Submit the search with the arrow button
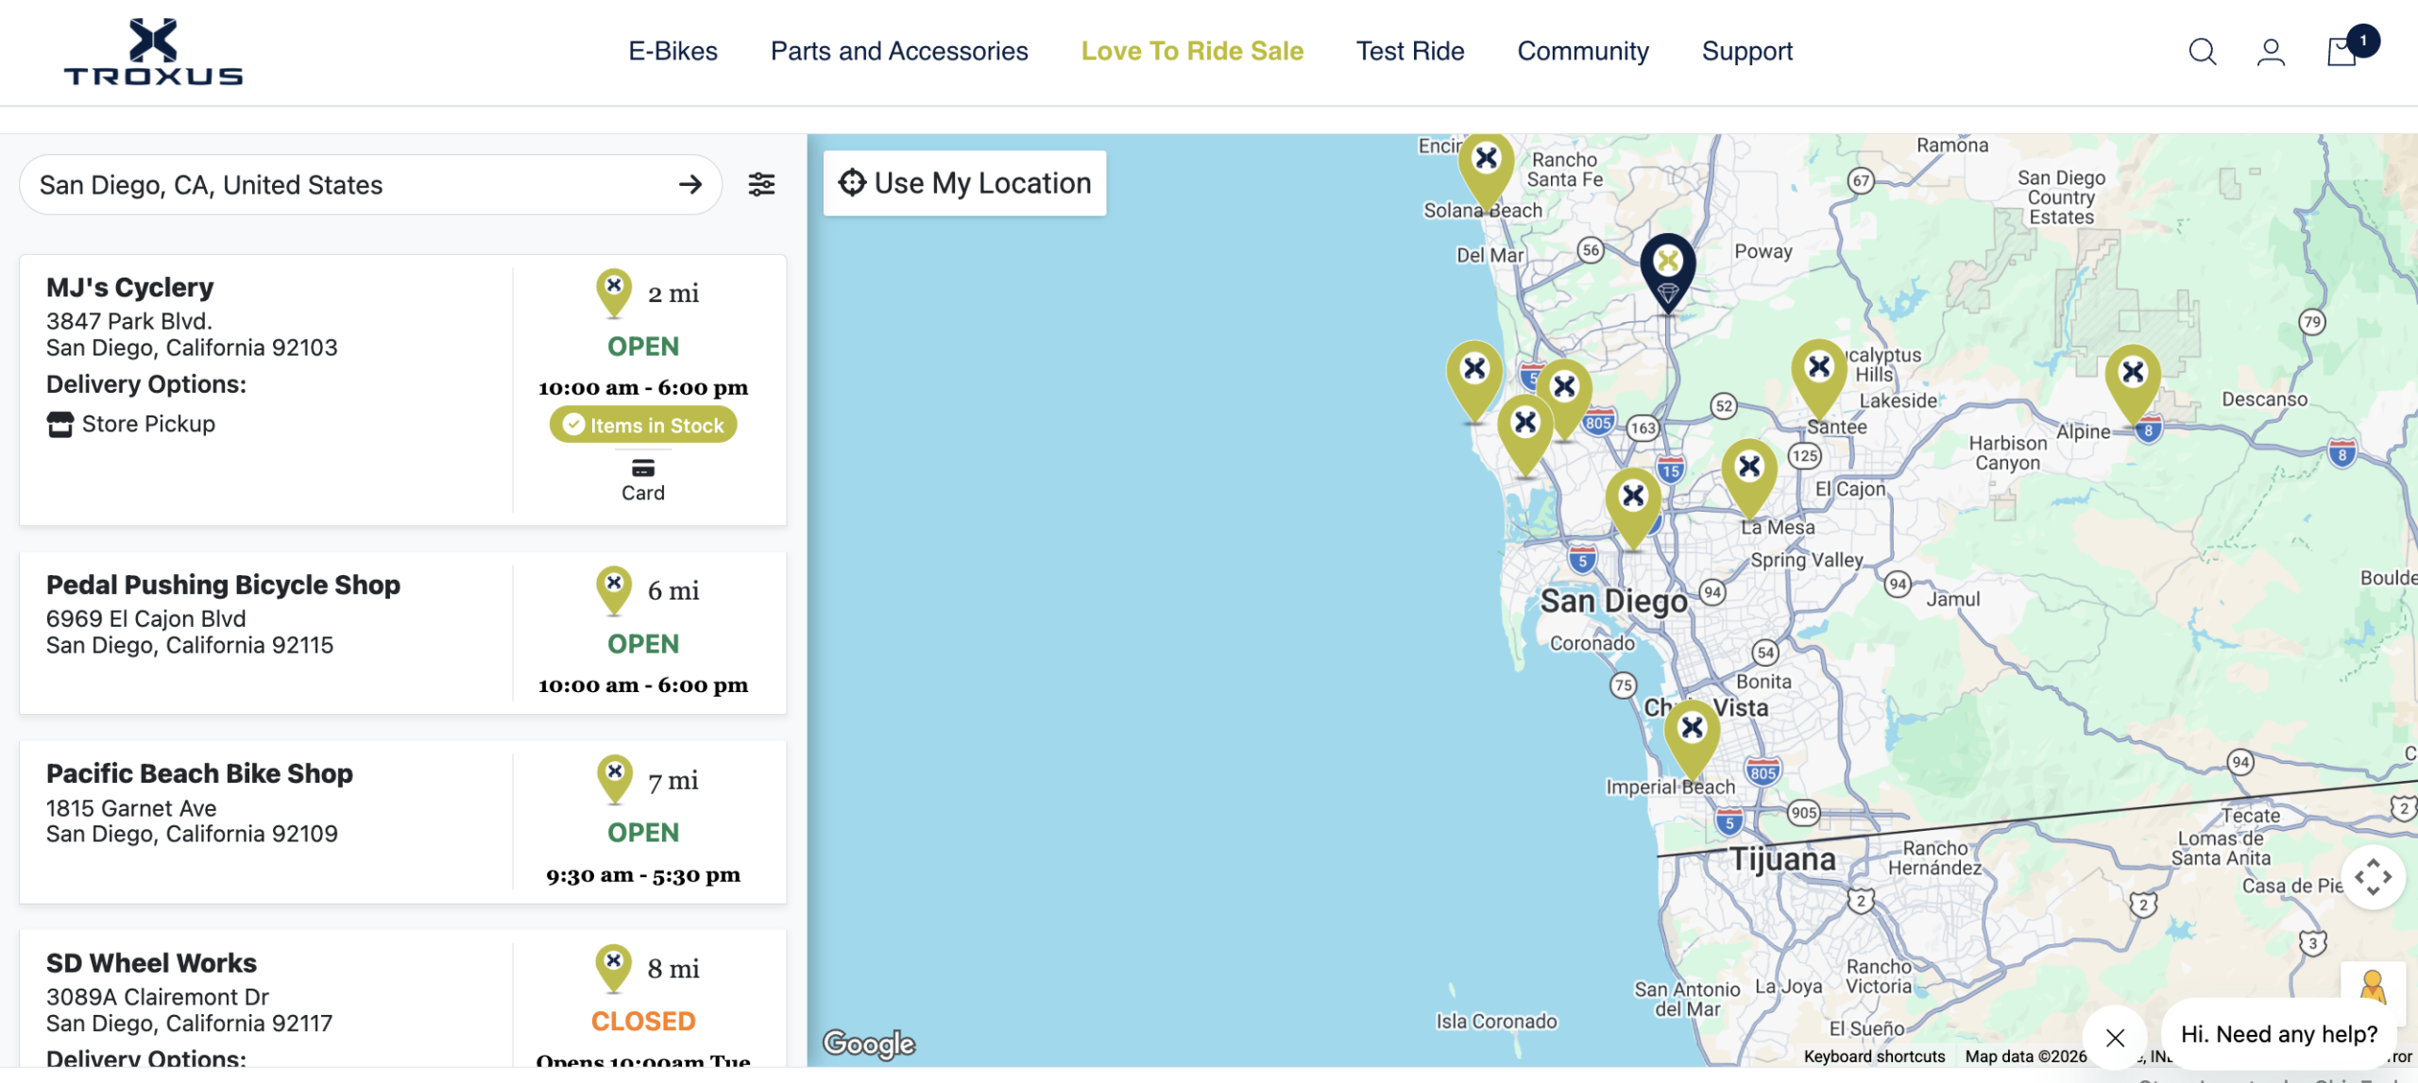The height and width of the screenshot is (1083, 2418). [692, 184]
